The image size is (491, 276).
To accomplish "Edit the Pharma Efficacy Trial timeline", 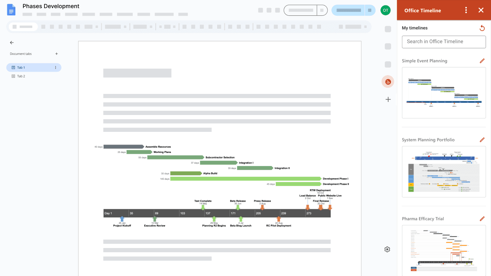I will pos(482,219).
